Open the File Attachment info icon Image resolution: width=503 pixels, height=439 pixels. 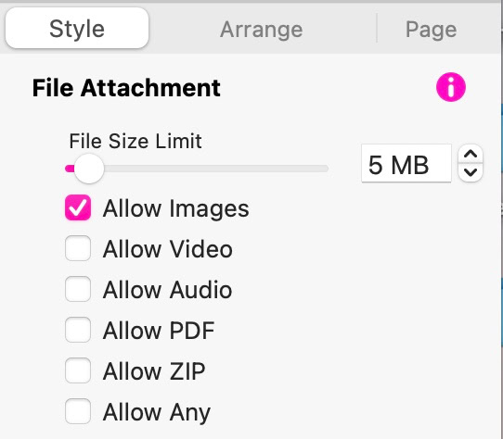coord(451,87)
